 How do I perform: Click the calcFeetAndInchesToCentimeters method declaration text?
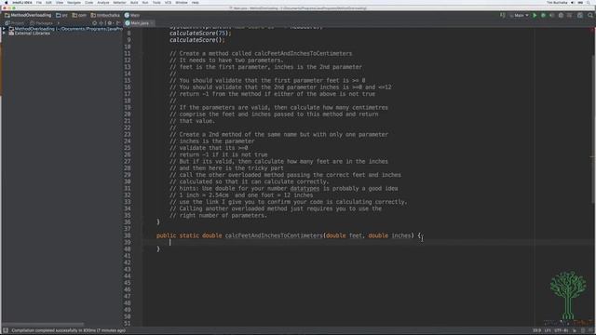[x=274, y=235]
